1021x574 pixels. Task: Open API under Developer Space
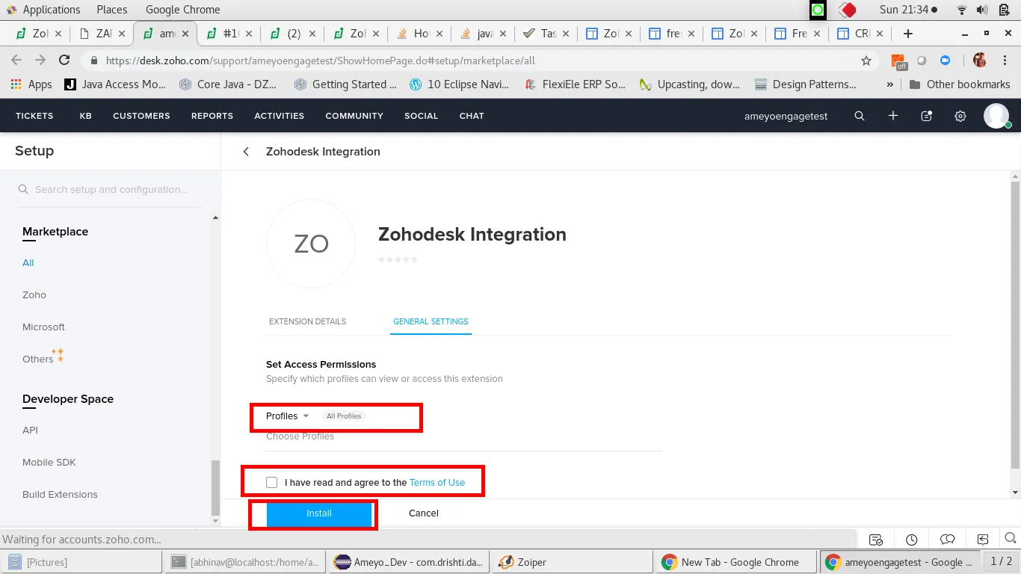tap(30, 430)
